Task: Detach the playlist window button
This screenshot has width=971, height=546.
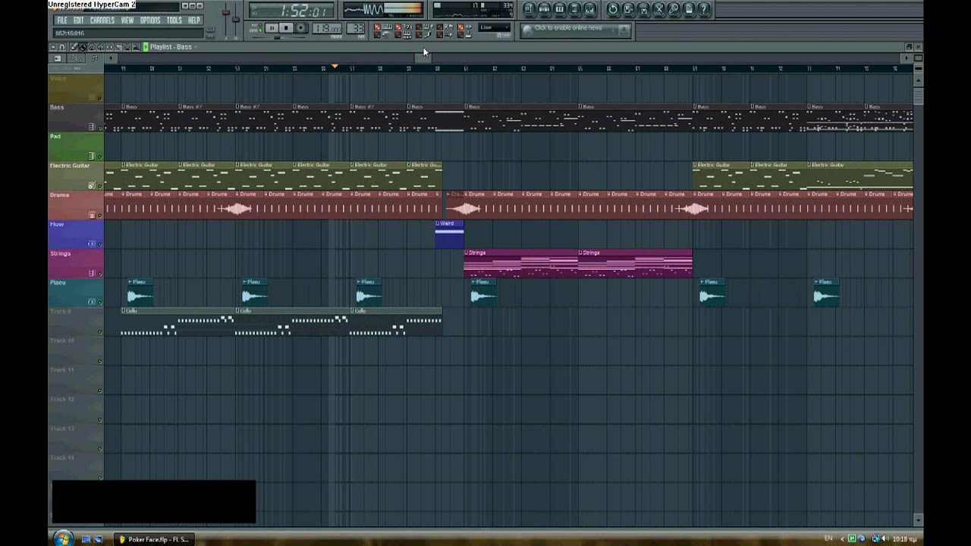Action: pyautogui.click(x=909, y=47)
